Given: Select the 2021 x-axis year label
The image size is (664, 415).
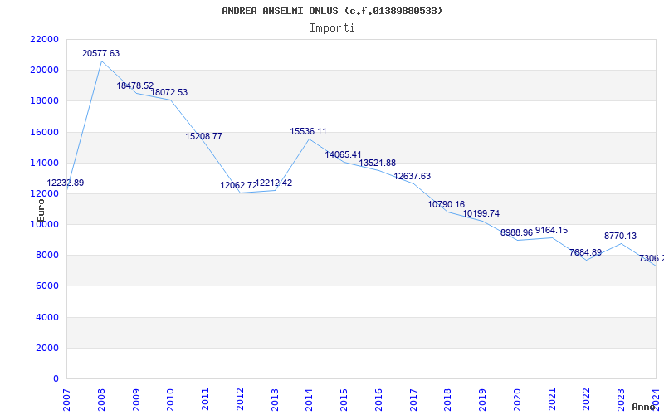Looking at the screenshot, I should (552, 399).
